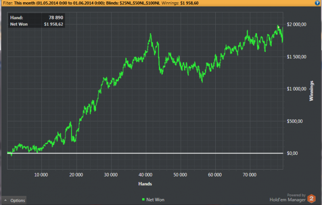Click the 10 000 hands axis label
This screenshot has width=322, height=205.
(x=41, y=175)
